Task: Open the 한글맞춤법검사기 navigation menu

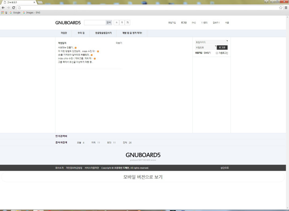Action: pos(103,33)
